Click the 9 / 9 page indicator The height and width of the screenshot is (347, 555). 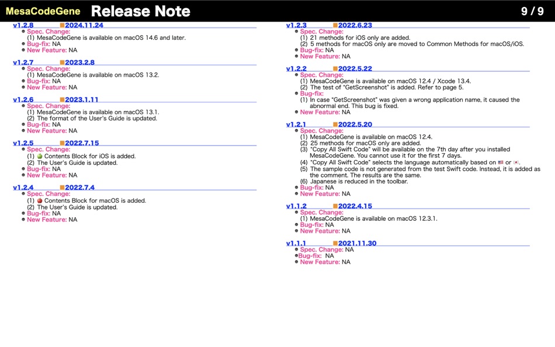click(x=532, y=11)
